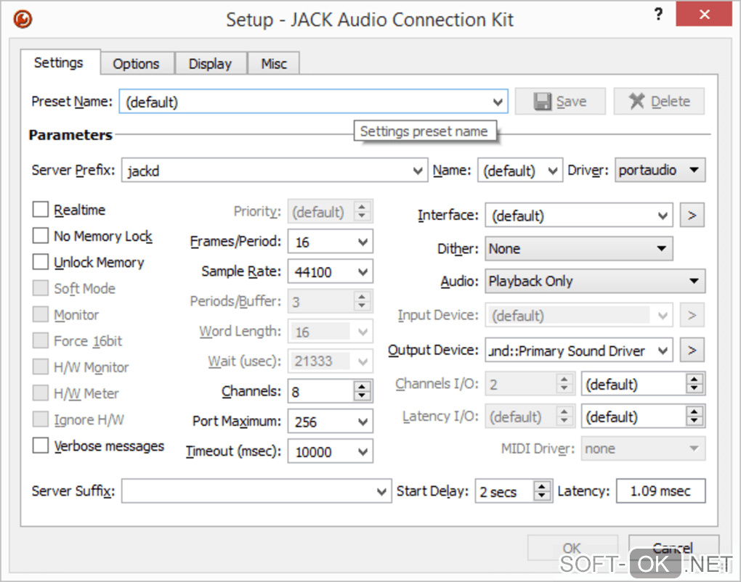Enable Verbose messages checkbox
Screen dimensions: 741x582
(x=41, y=446)
